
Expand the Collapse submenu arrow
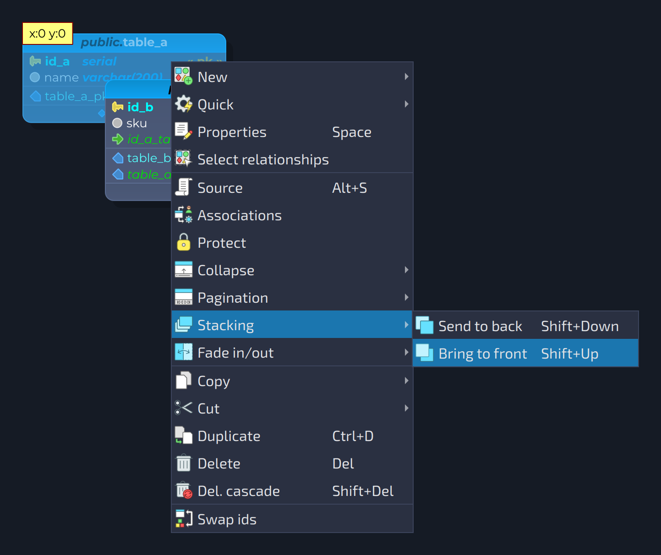click(x=406, y=270)
